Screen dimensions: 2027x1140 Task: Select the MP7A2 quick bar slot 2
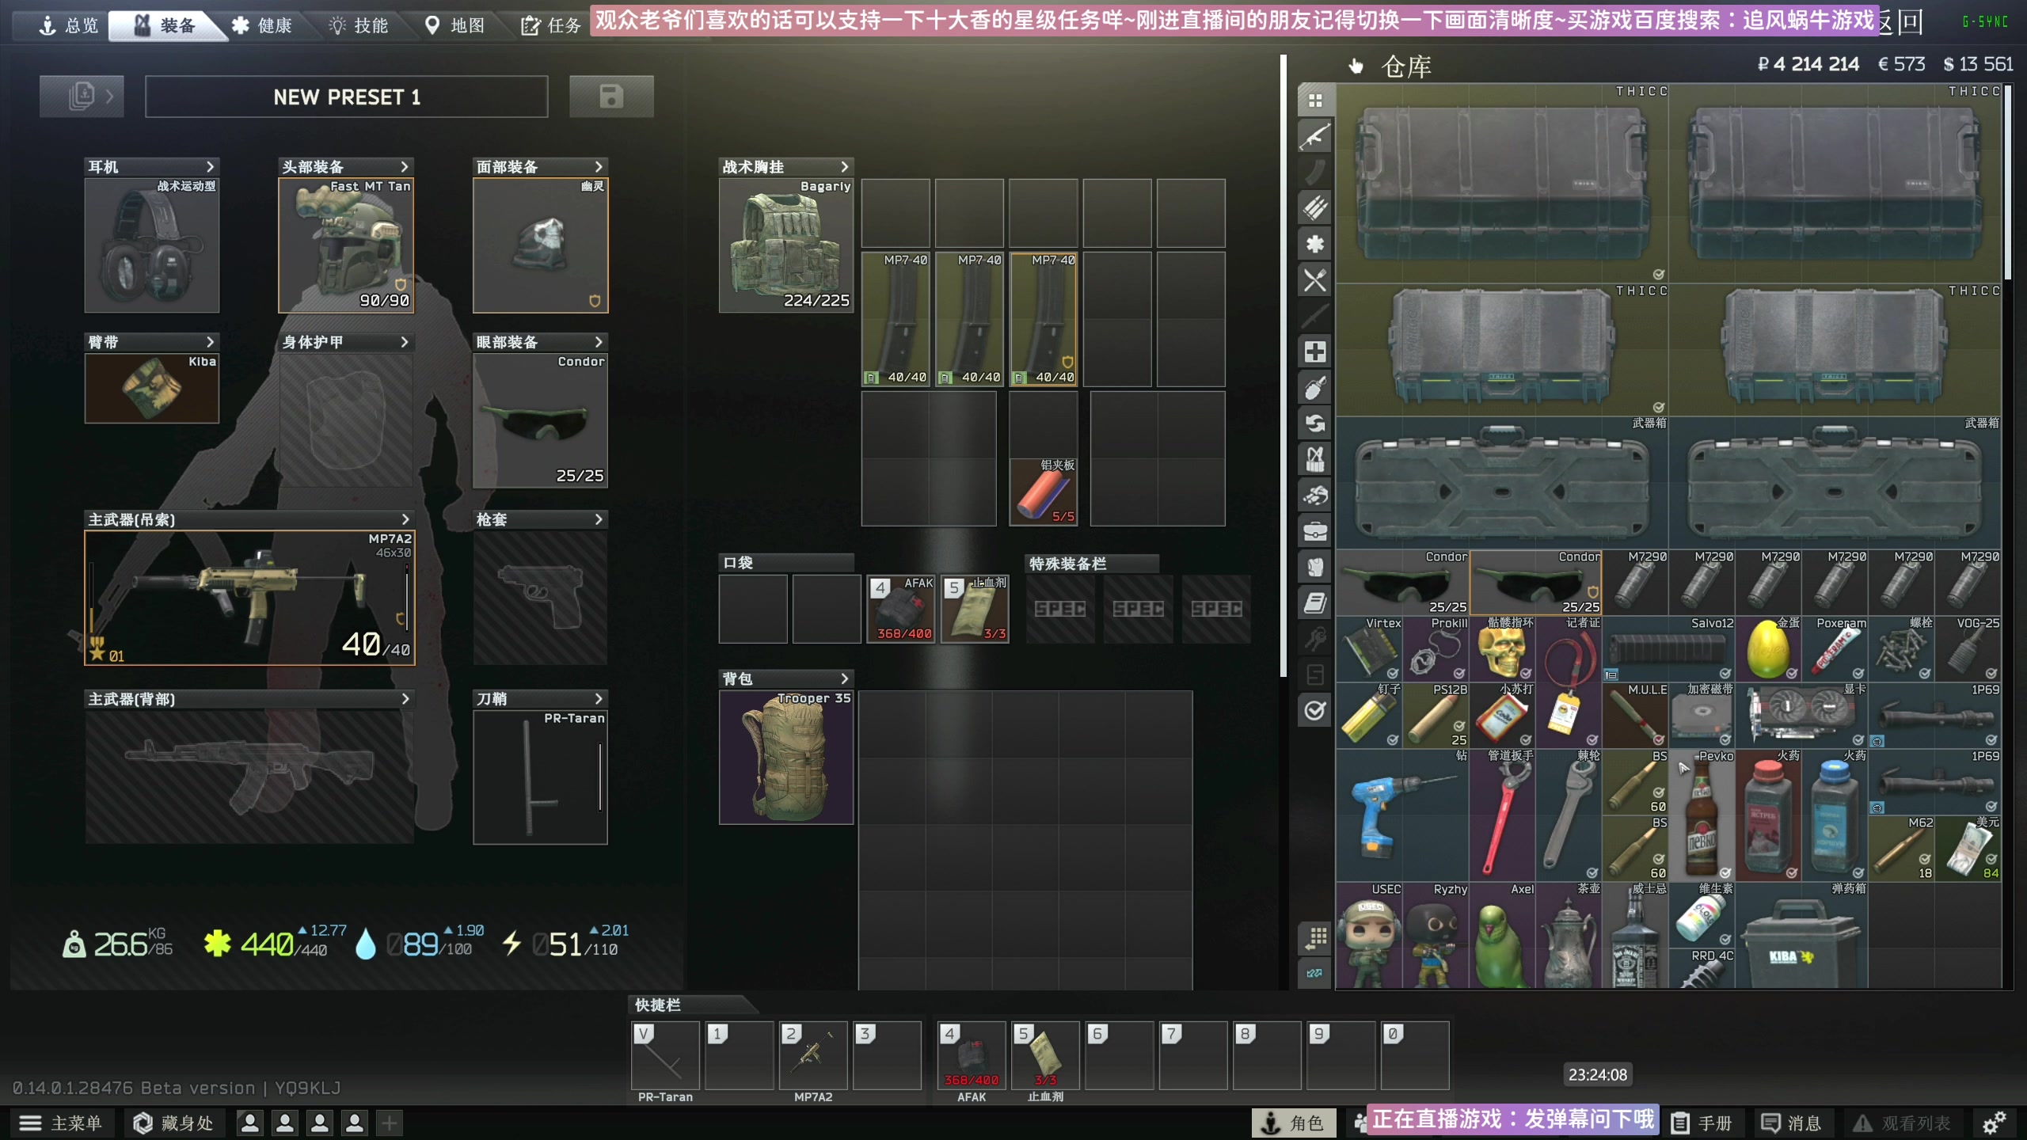[x=812, y=1055]
